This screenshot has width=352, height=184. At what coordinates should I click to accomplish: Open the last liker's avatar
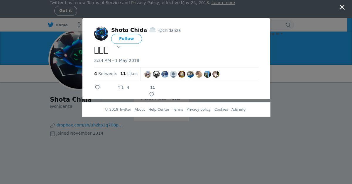(x=216, y=74)
